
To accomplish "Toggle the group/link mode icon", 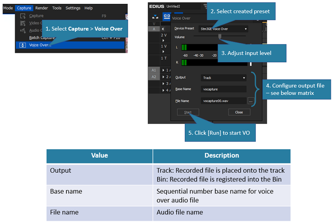I will pos(166,16).
